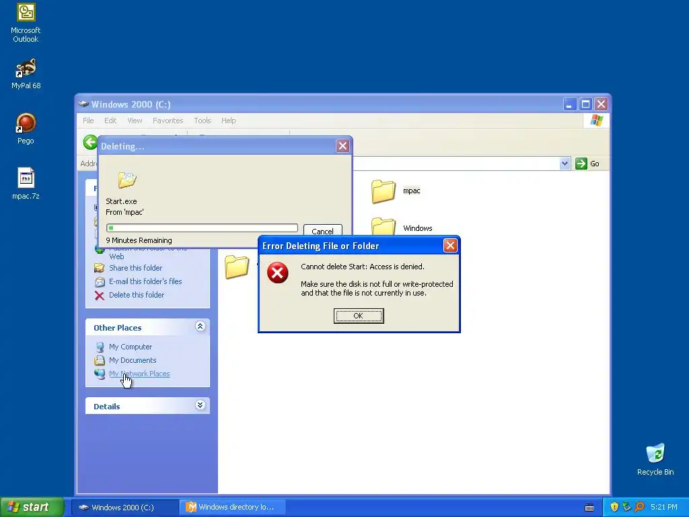This screenshot has height=517, width=689.
Task: Open My Network Places link
Action: [x=139, y=374]
